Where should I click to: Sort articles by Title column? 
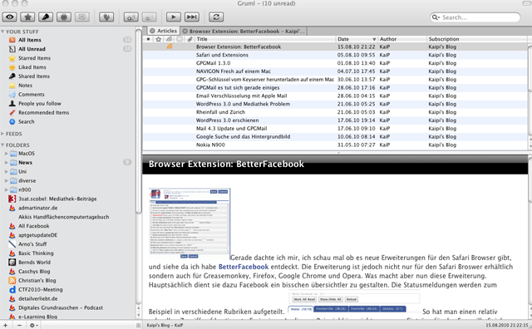point(266,39)
